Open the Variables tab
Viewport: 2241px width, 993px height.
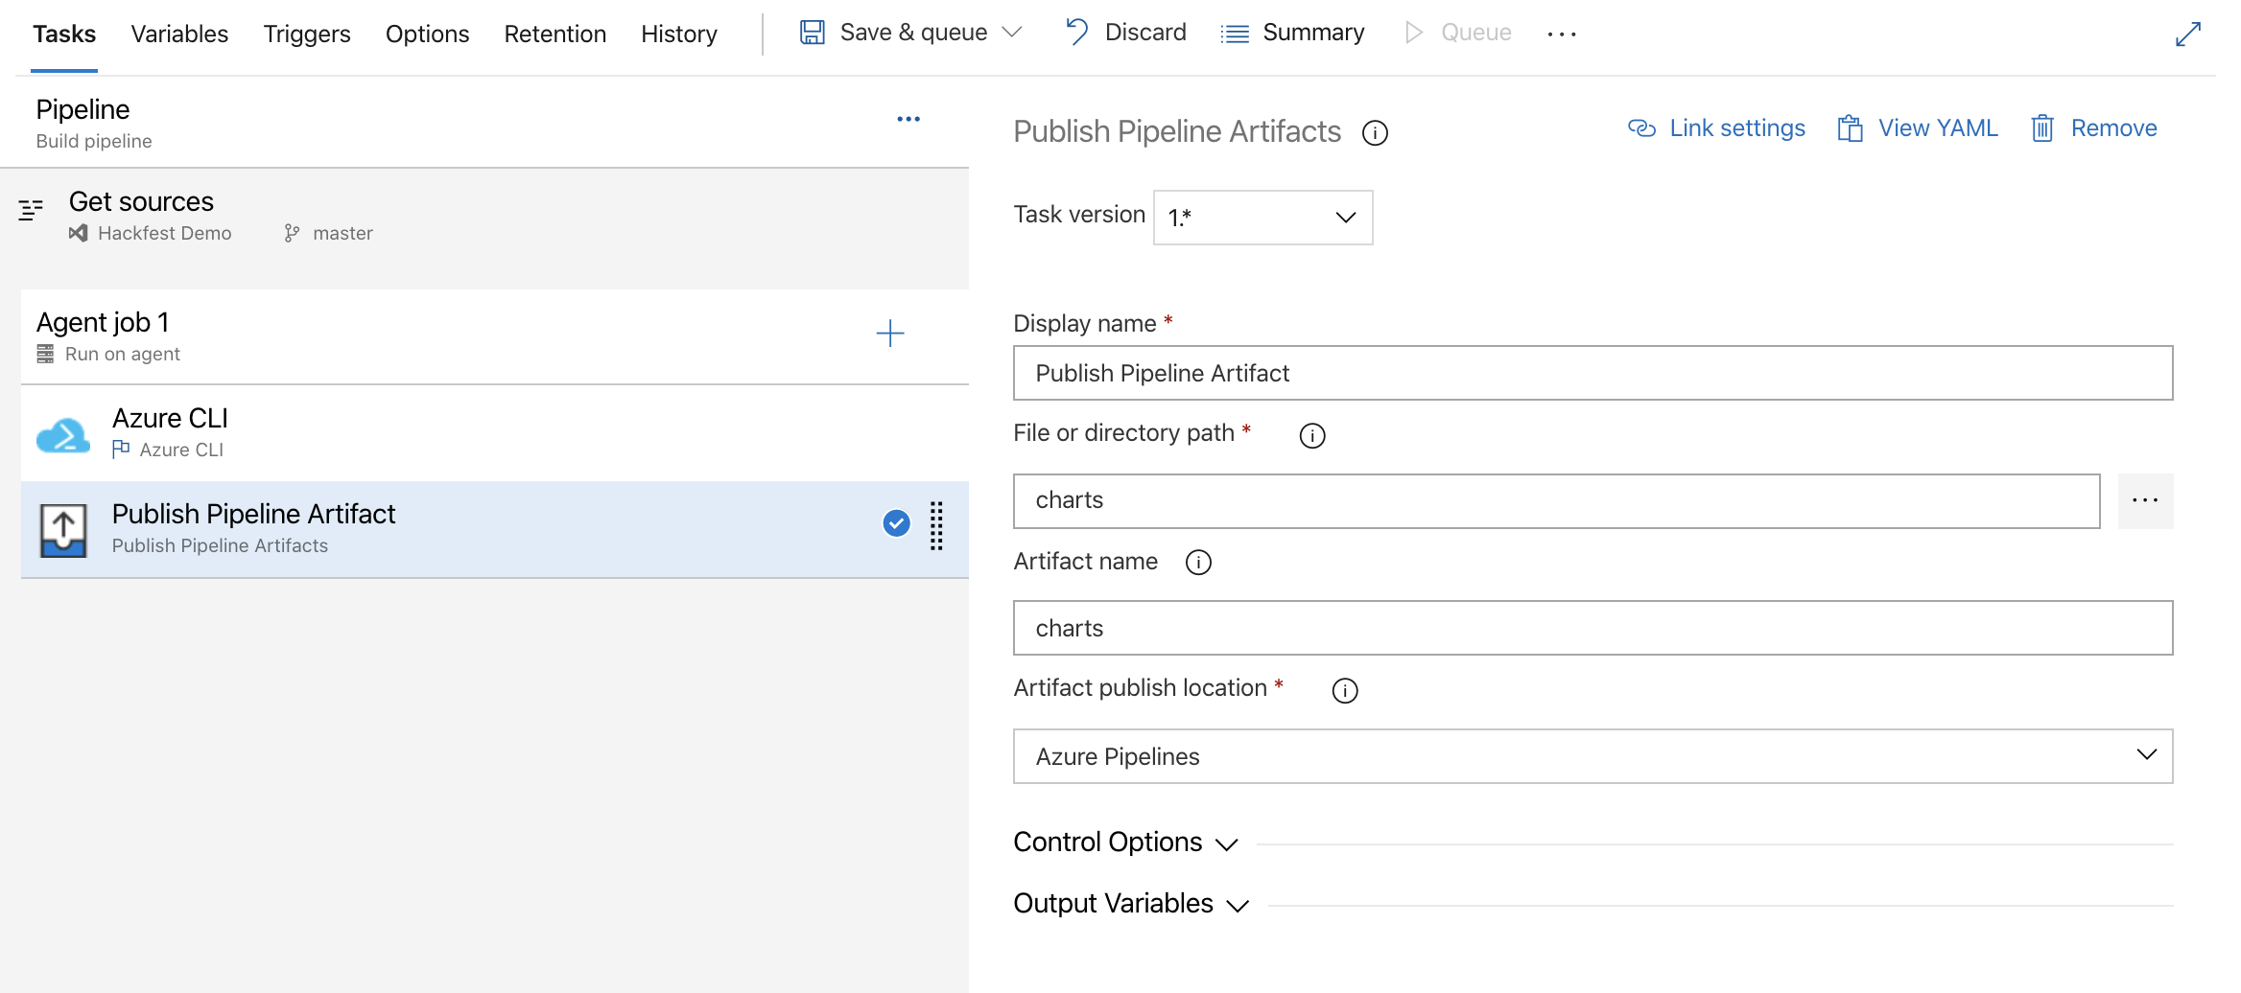tap(179, 34)
